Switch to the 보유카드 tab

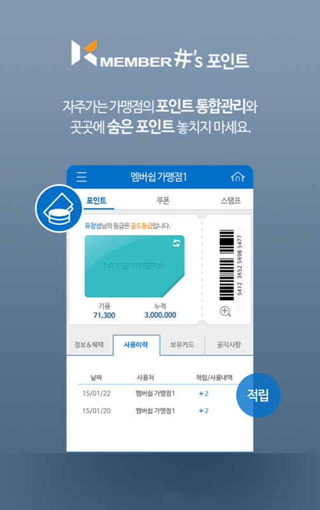coord(182,345)
